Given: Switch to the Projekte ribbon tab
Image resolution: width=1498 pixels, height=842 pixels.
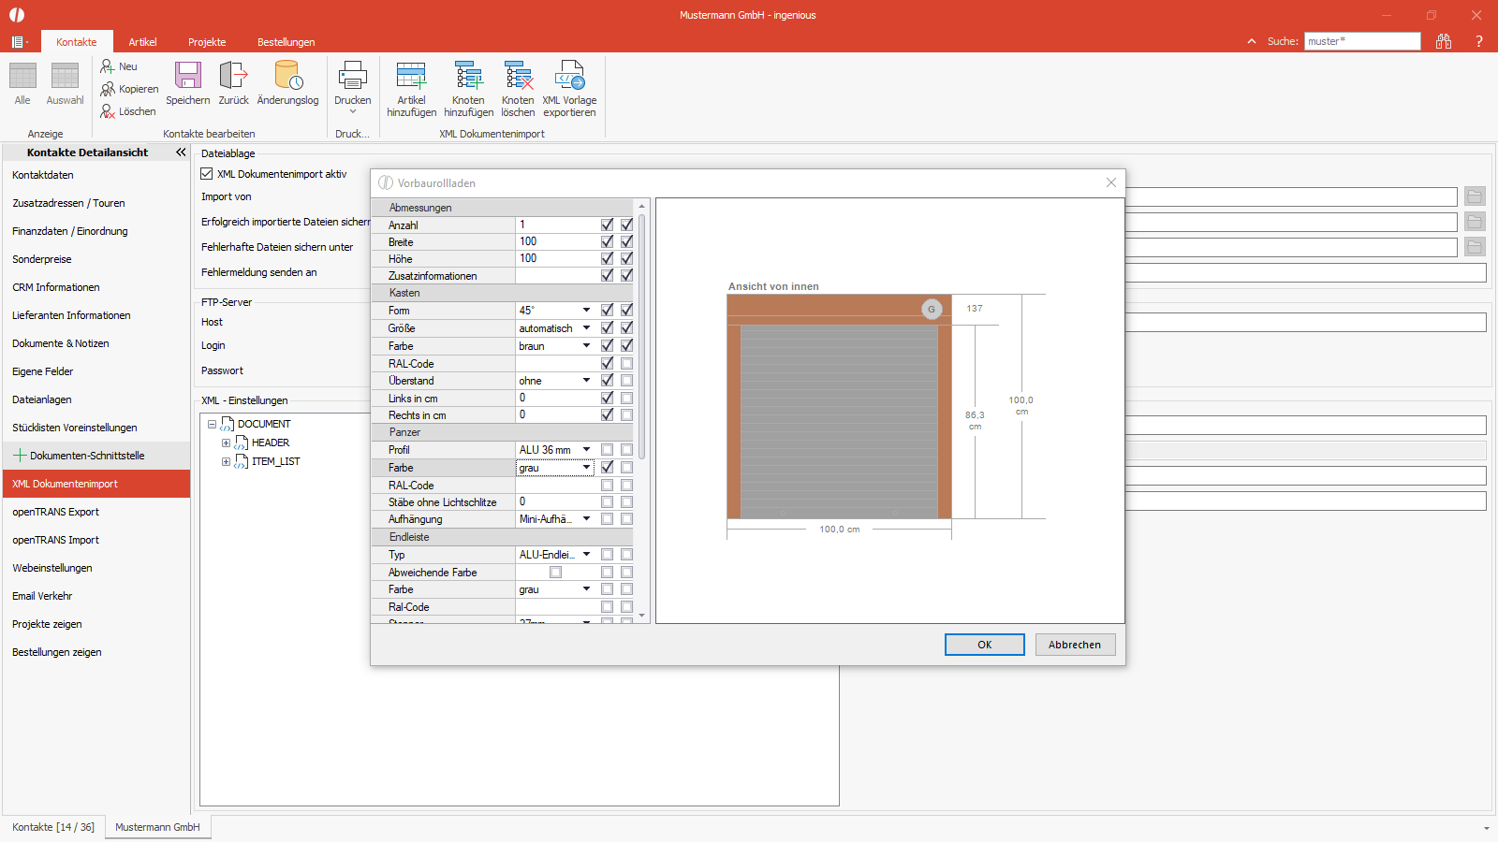Looking at the screenshot, I should point(207,42).
